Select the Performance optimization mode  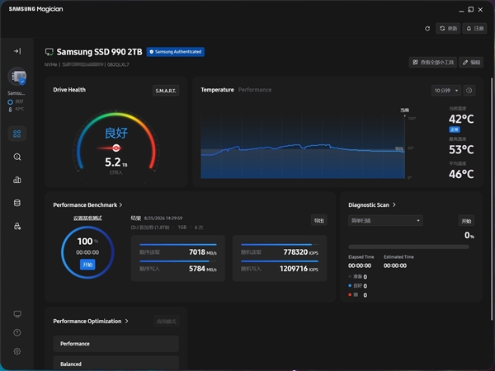point(116,344)
